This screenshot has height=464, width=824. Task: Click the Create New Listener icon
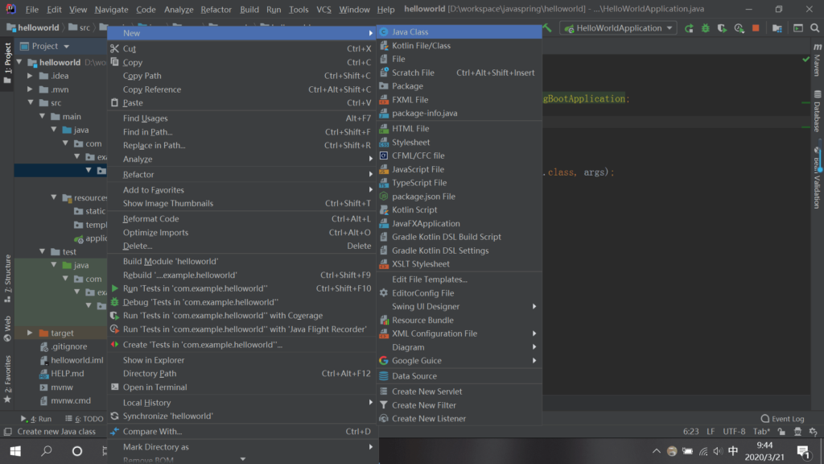(384, 419)
